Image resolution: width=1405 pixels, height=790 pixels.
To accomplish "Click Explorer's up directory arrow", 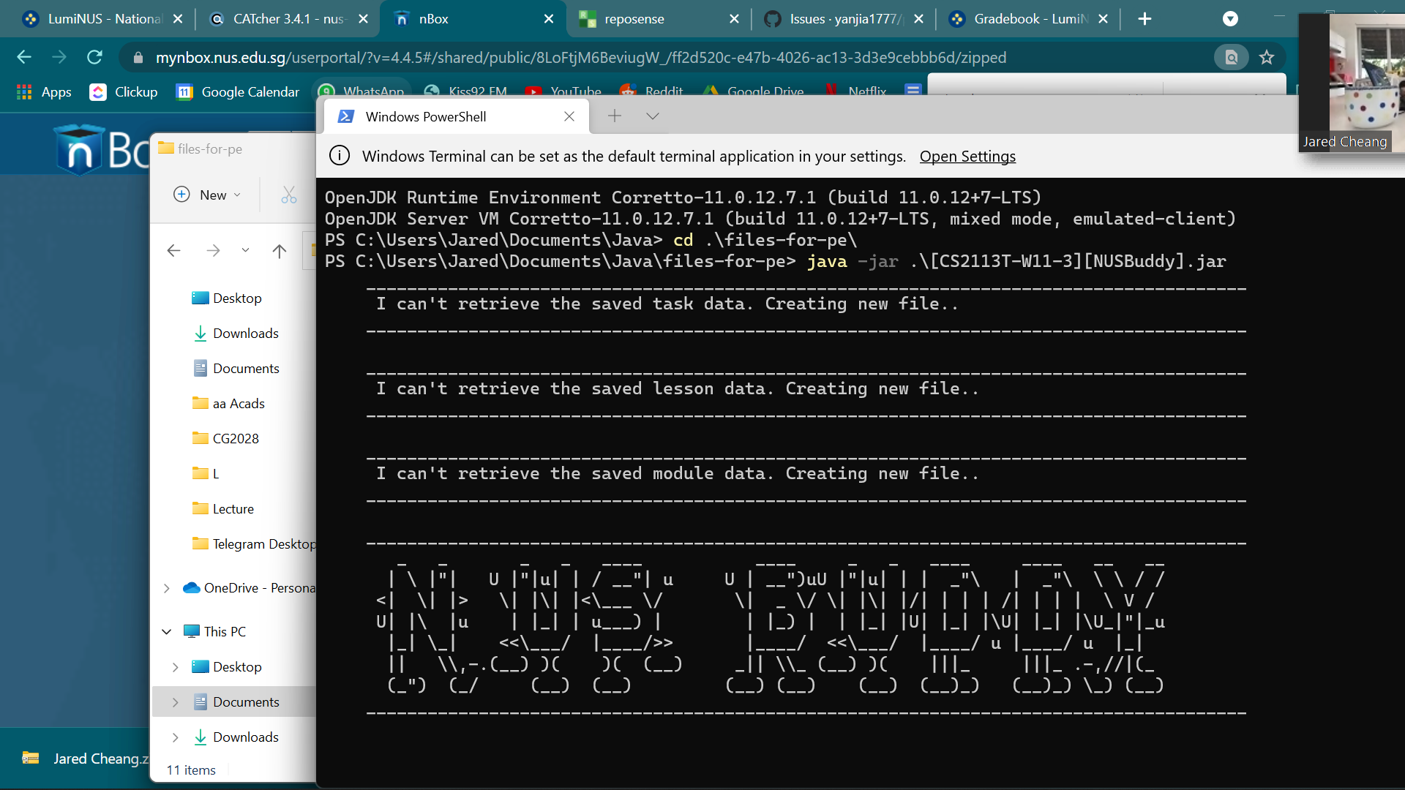I will point(279,251).
